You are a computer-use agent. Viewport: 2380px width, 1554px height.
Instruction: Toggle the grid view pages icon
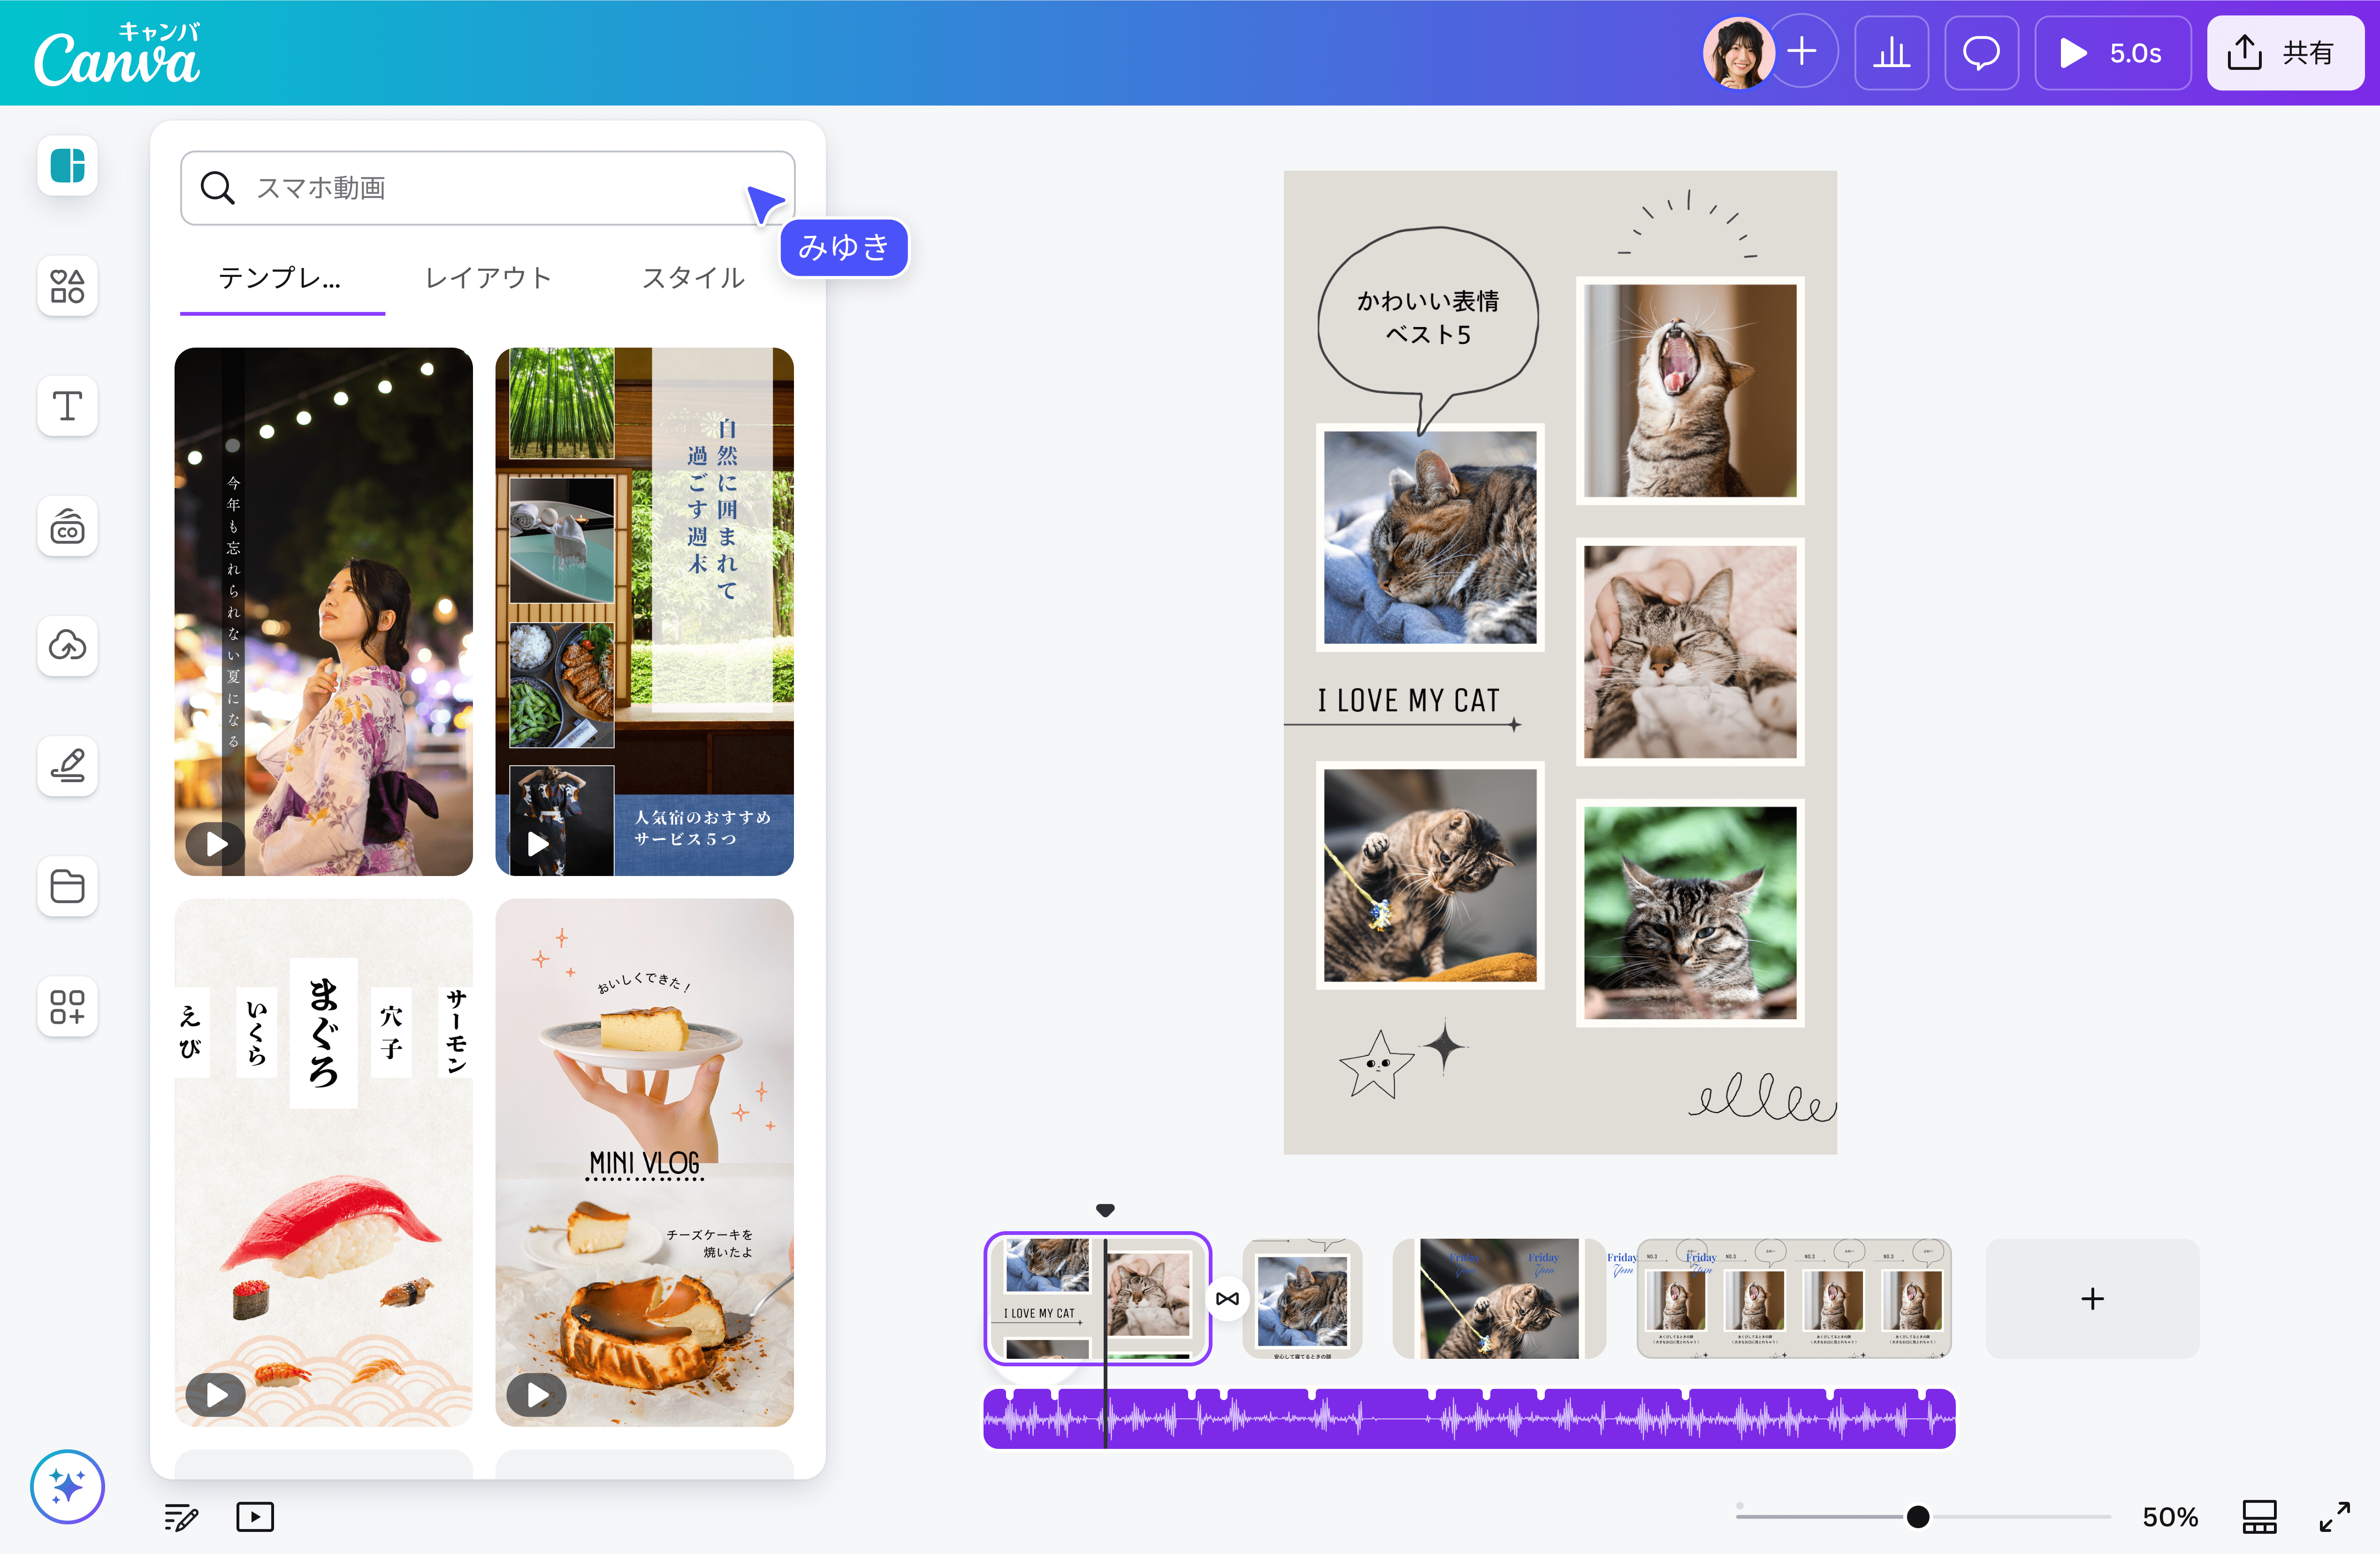click(x=2259, y=1517)
